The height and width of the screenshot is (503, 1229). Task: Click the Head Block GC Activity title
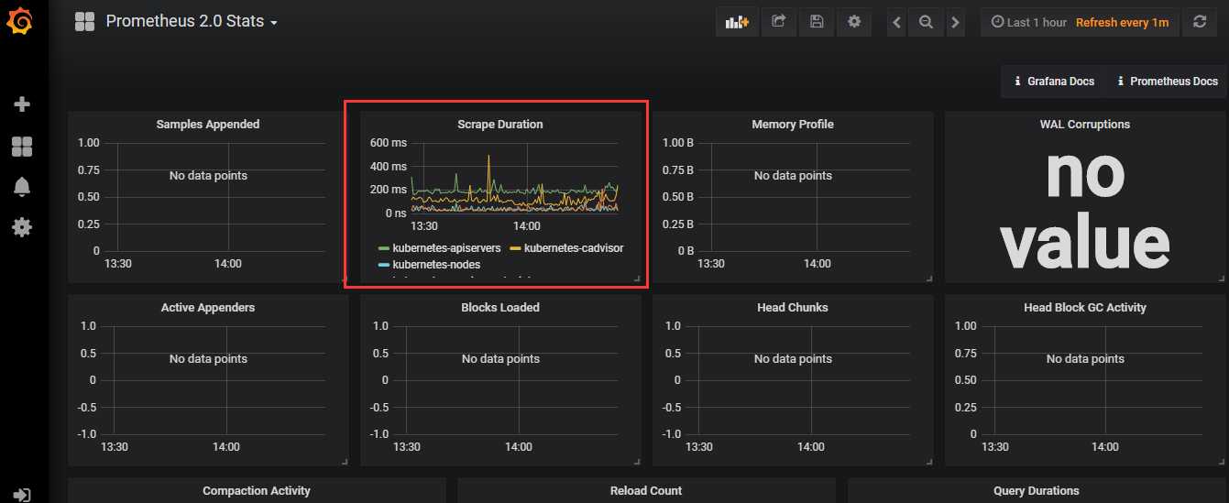pos(1085,307)
